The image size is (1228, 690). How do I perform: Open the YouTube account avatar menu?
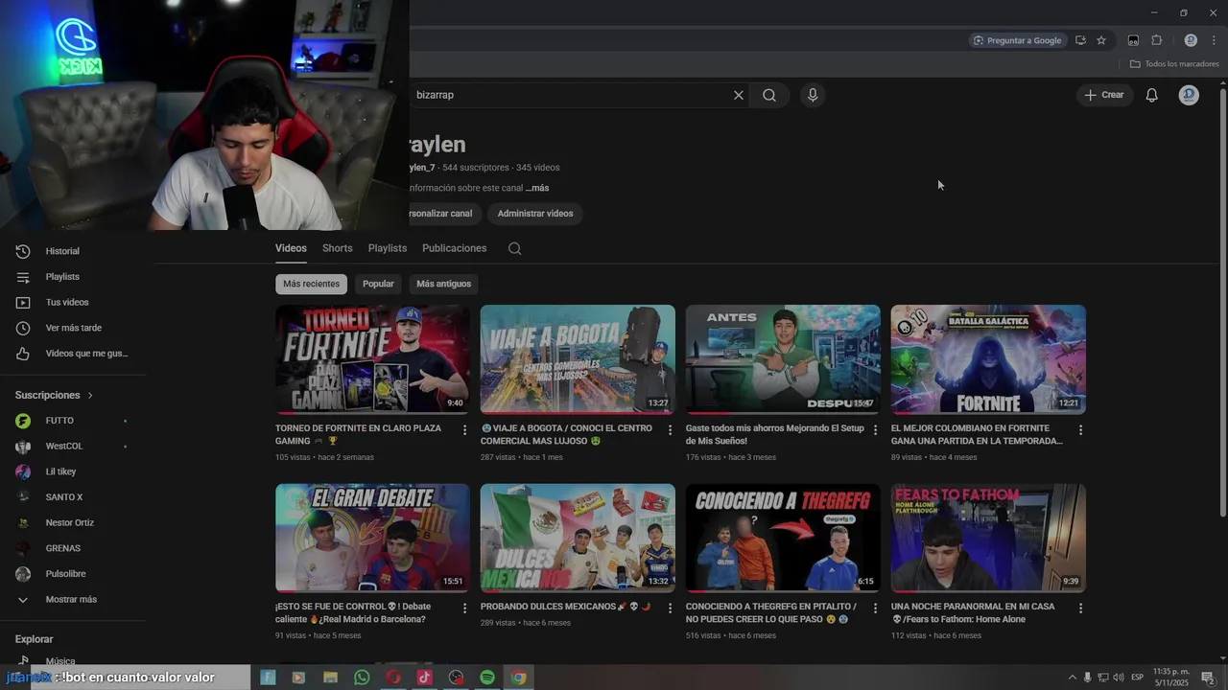tap(1189, 95)
